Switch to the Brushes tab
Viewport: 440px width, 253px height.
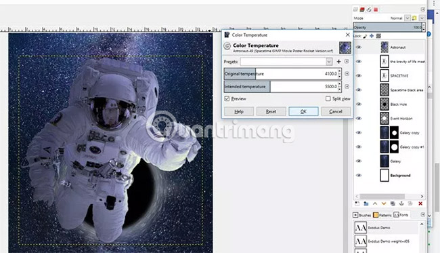362,215
